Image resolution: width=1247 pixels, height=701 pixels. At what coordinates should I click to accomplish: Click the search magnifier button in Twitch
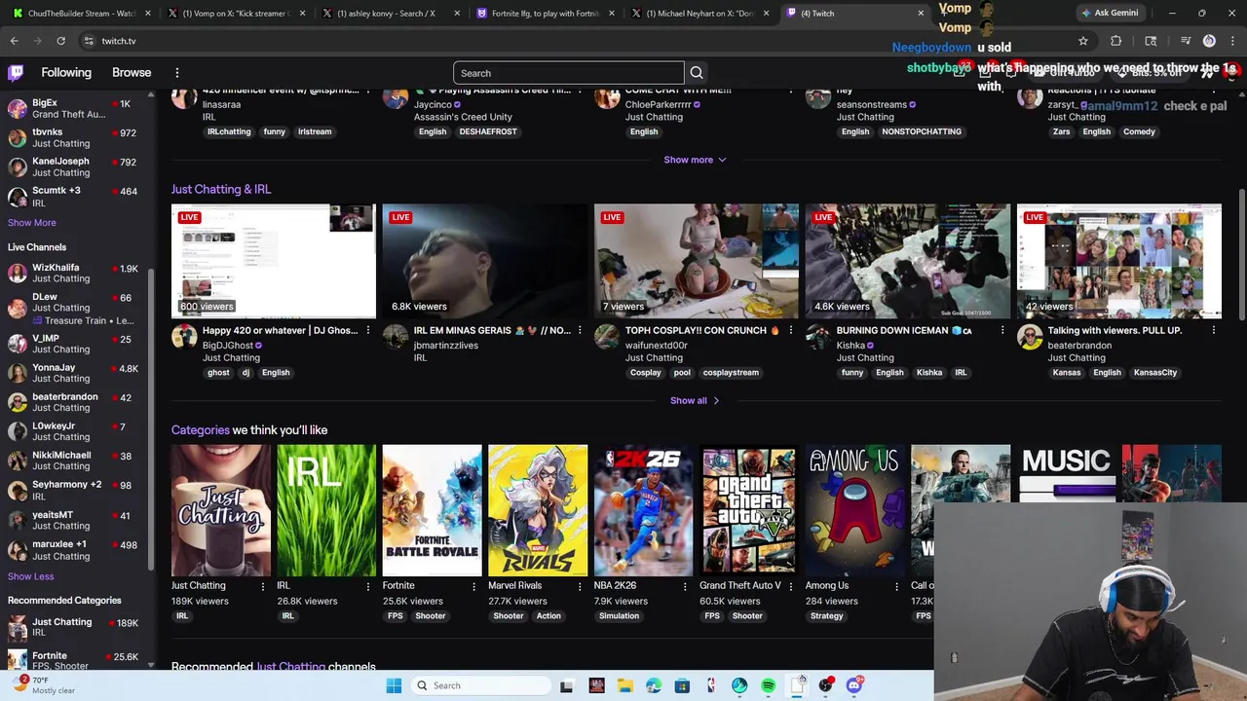pyautogui.click(x=697, y=73)
